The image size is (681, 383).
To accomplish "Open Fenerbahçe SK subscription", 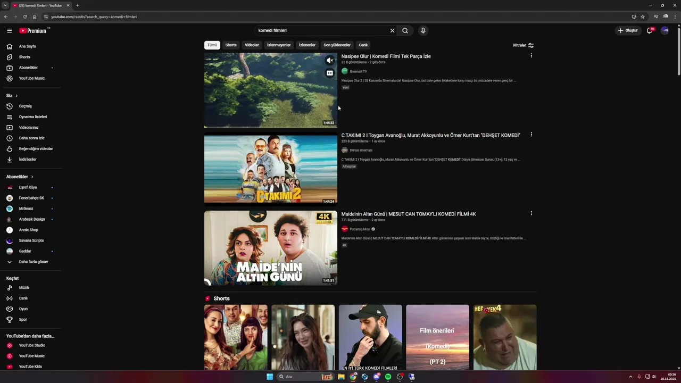I will (x=31, y=198).
